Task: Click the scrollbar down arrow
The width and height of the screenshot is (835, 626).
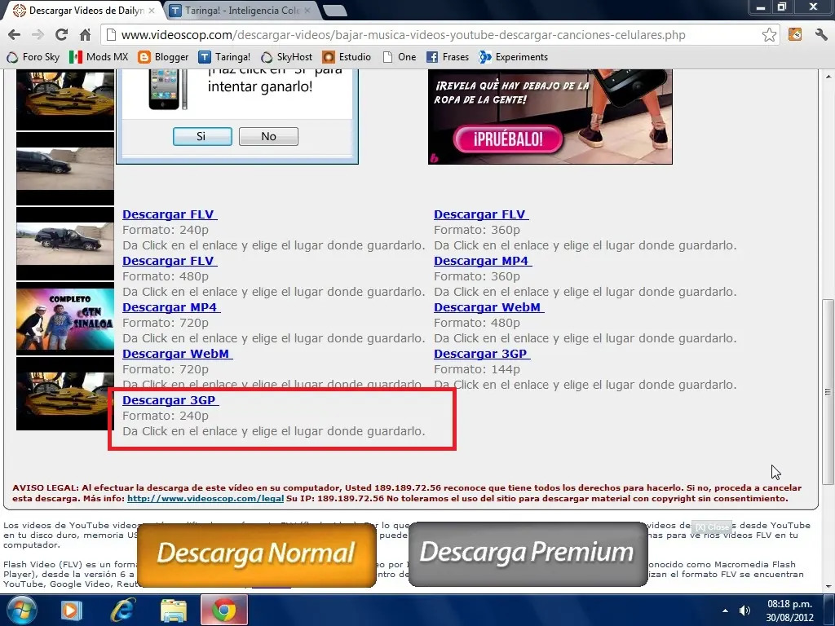Action: coord(828,587)
